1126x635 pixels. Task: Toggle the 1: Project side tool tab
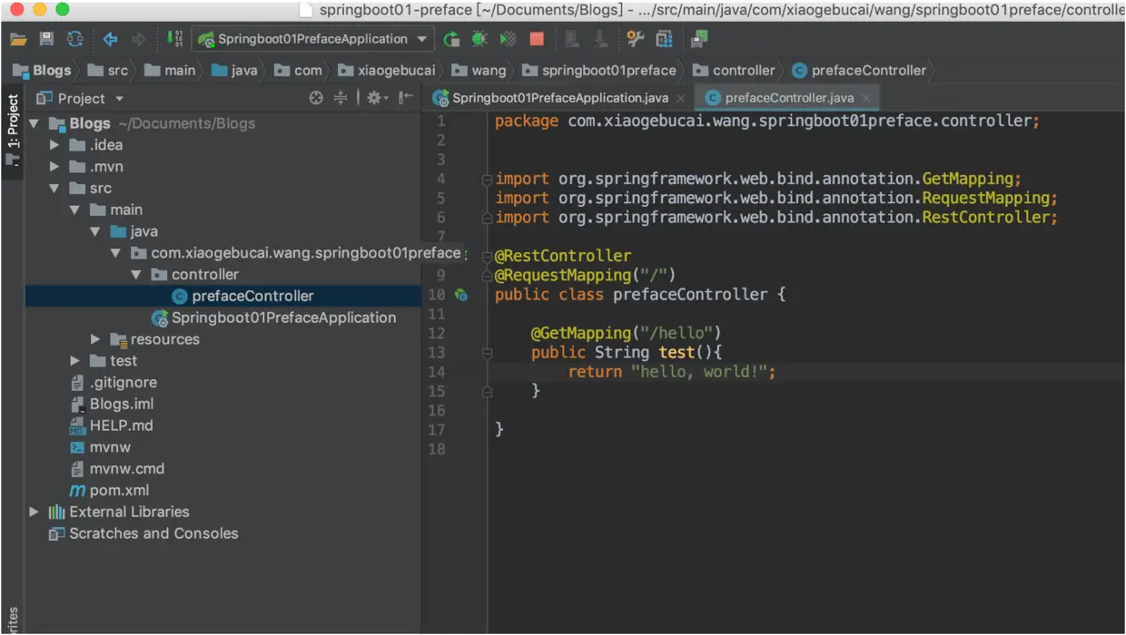pyautogui.click(x=13, y=130)
